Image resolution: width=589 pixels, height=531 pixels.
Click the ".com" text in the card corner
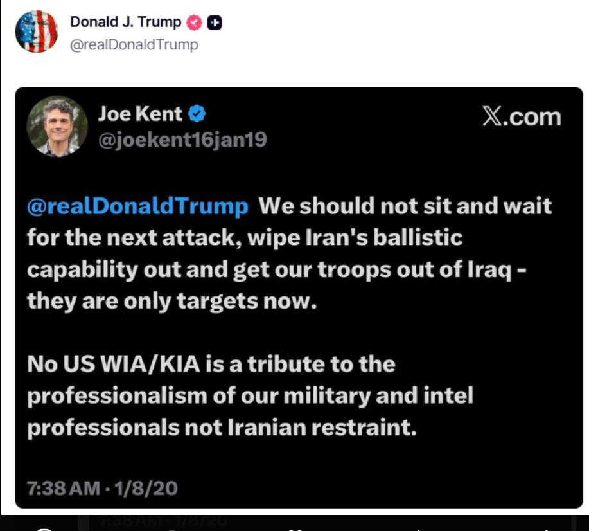(x=532, y=117)
